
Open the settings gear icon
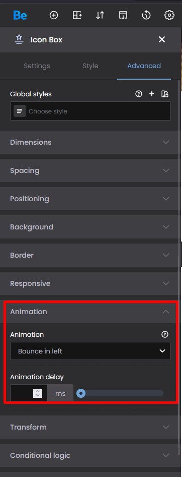[169, 15]
